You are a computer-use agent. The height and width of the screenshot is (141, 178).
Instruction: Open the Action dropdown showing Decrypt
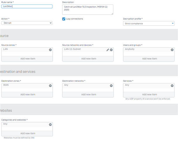click(x=27, y=23)
